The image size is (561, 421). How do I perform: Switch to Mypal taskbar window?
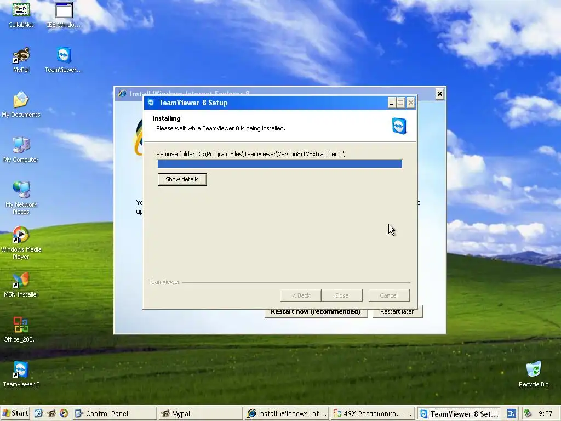tap(201, 413)
